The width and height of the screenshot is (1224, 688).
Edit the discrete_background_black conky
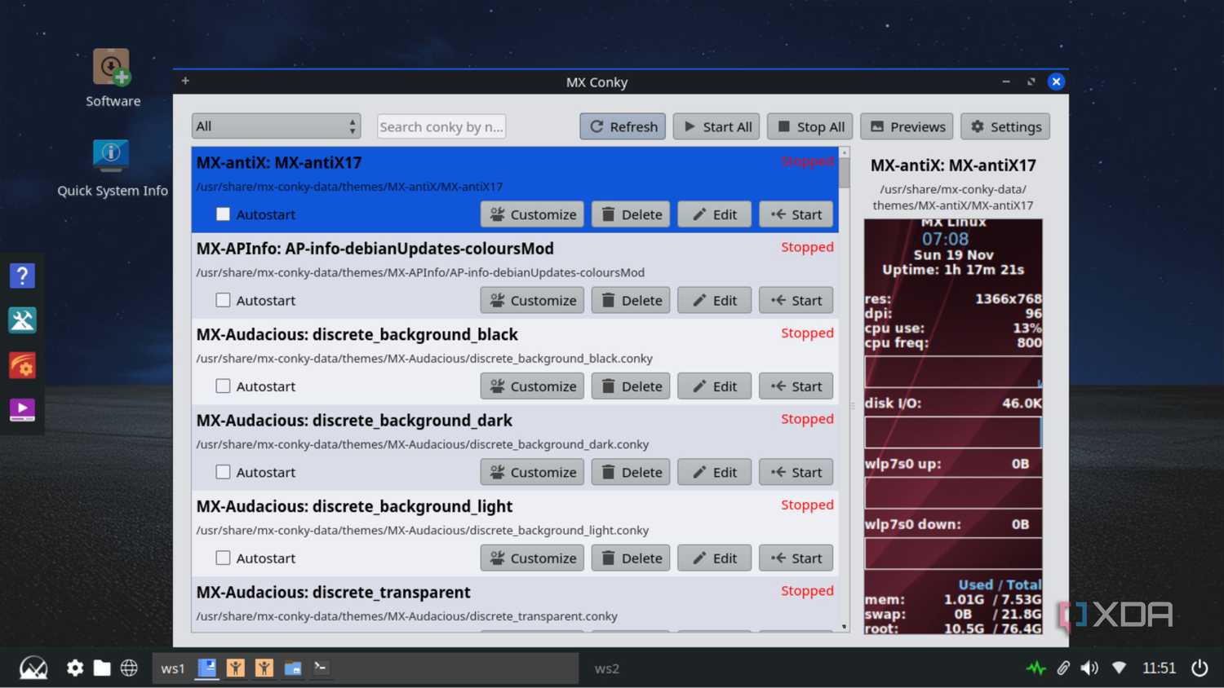pyautogui.click(x=714, y=386)
